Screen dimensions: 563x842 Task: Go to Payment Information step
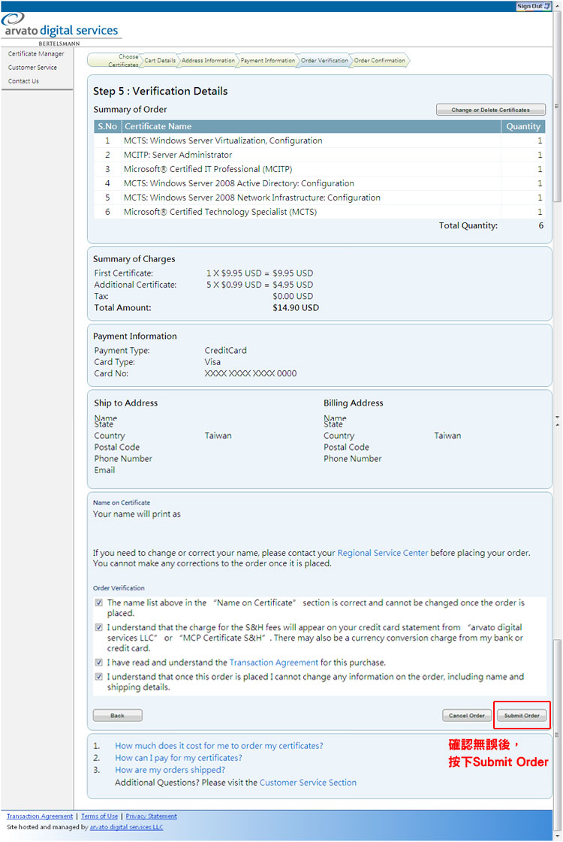click(267, 60)
